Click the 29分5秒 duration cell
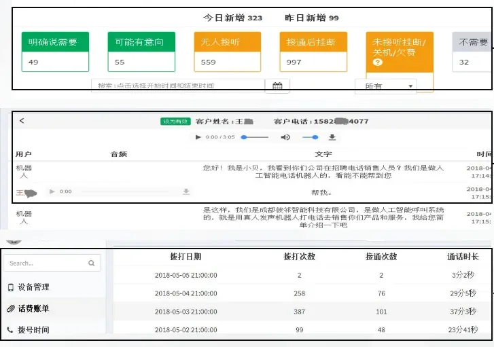Viewport: 494px width, 347px height. tap(463, 293)
